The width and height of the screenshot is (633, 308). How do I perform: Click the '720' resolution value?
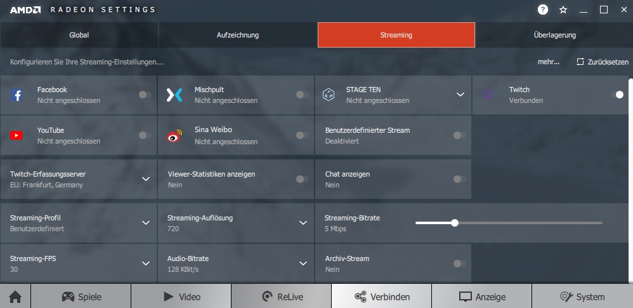coord(173,229)
